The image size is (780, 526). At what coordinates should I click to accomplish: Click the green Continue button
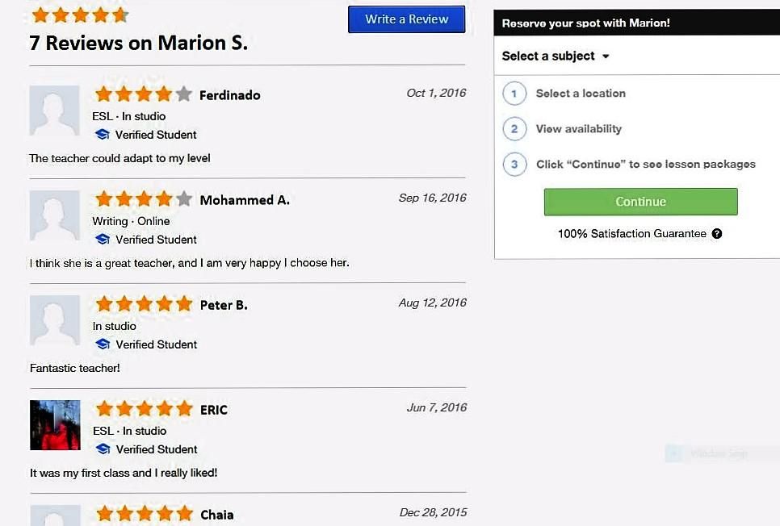point(640,202)
